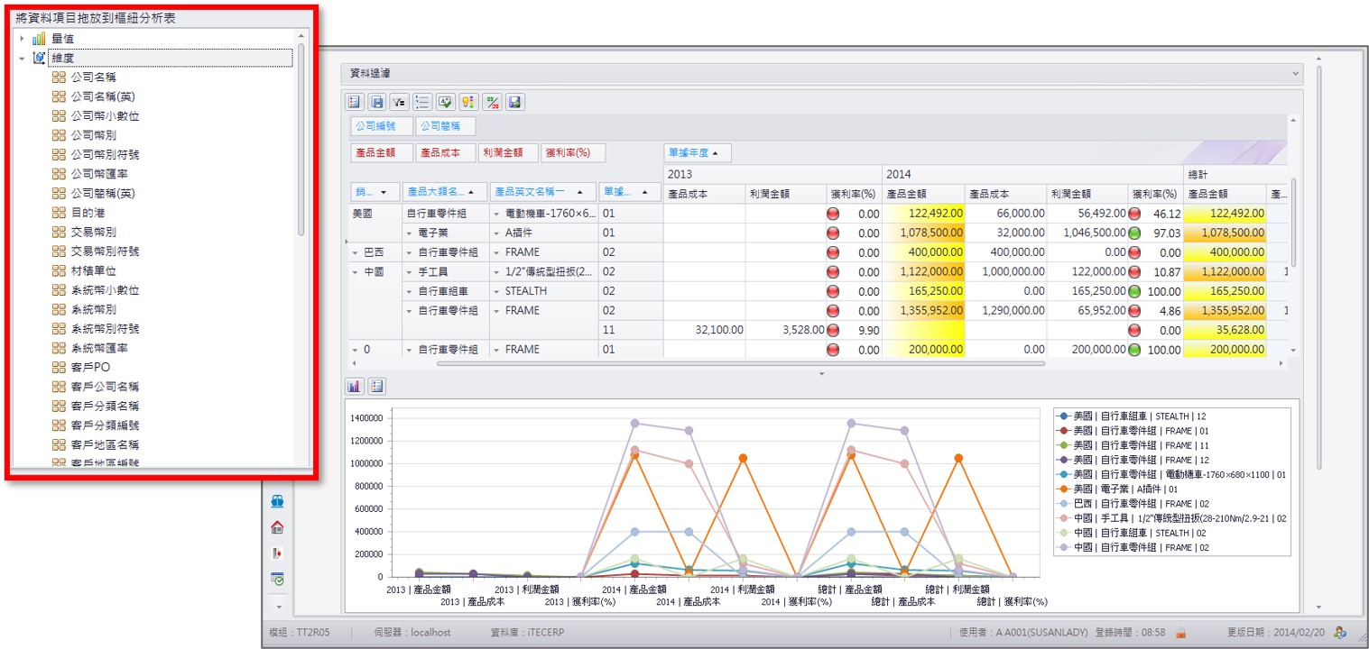
Task: Click the pivot grid vertical scrollbar
Action: tap(1292, 221)
